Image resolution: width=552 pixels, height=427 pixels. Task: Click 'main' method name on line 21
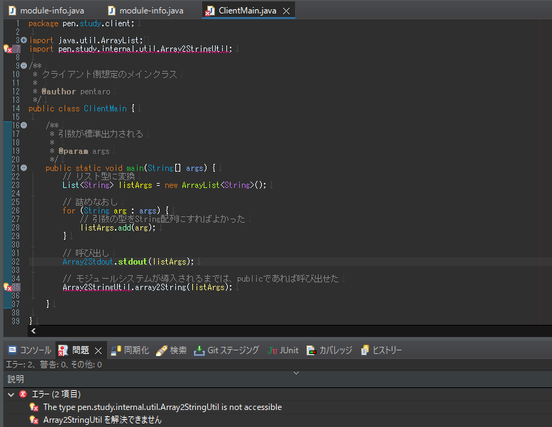[x=135, y=168]
